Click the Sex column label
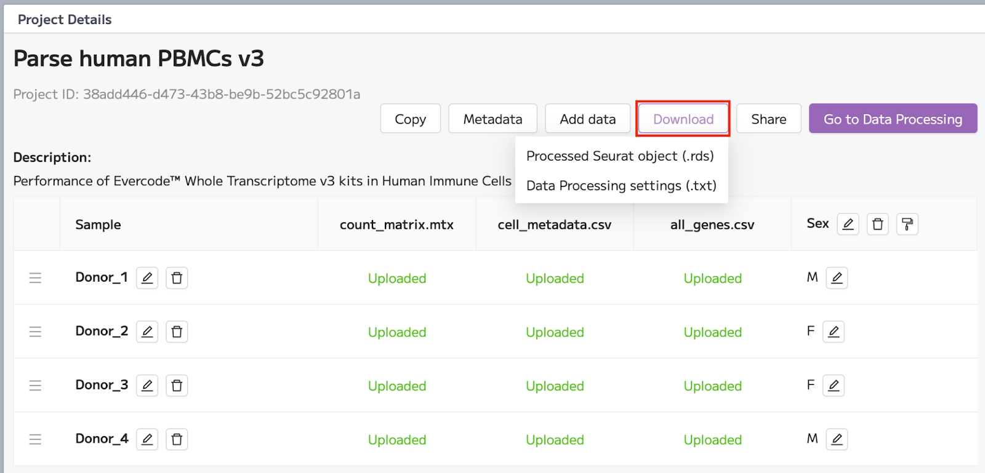Screen dimensions: 985x473 818,223
